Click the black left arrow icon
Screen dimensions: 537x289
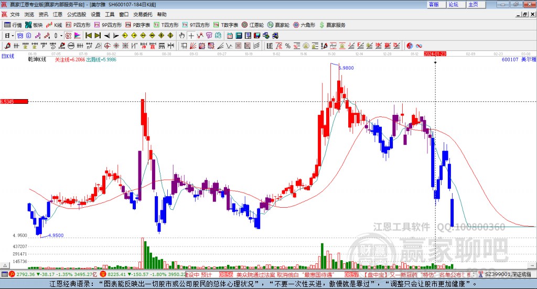pos(107,36)
